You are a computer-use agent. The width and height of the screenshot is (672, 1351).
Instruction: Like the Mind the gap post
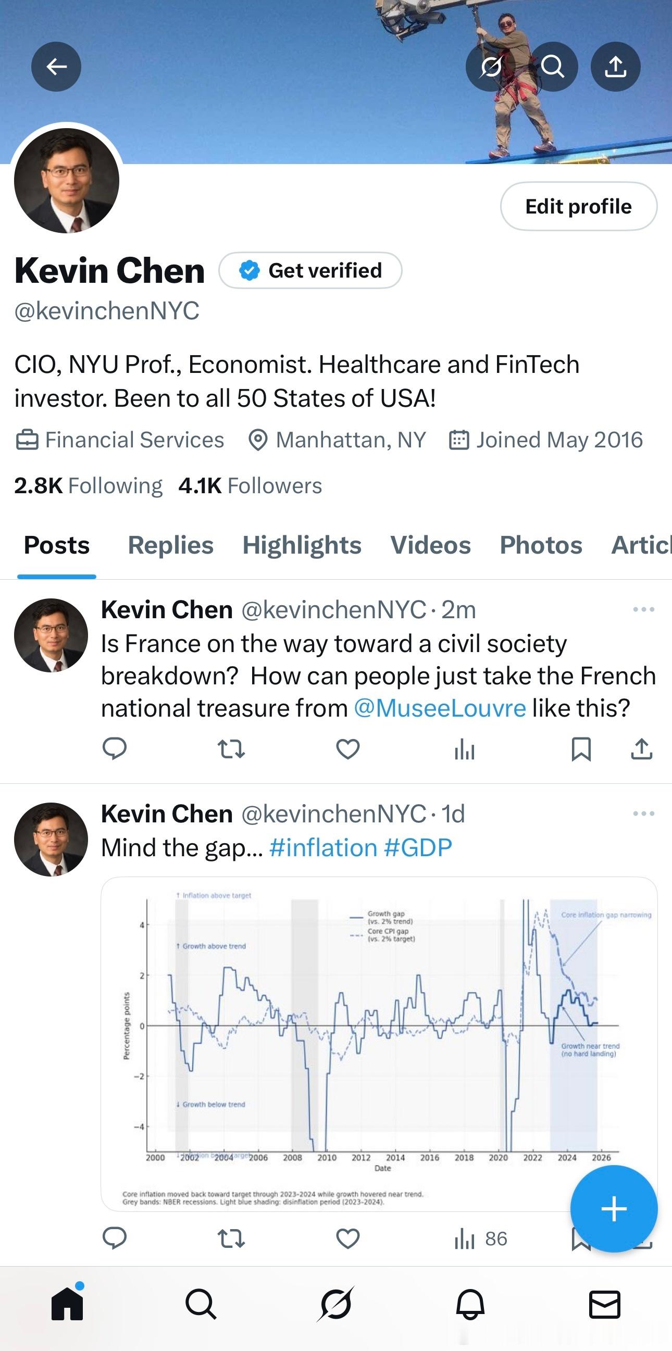pos(348,1239)
